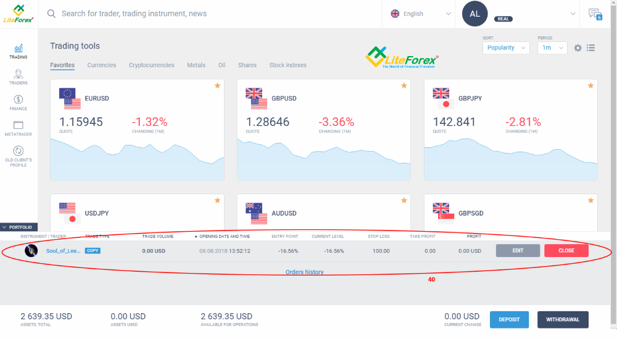The height and width of the screenshot is (339, 617).
Task: Select the Metals tab
Action: click(x=196, y=65)
